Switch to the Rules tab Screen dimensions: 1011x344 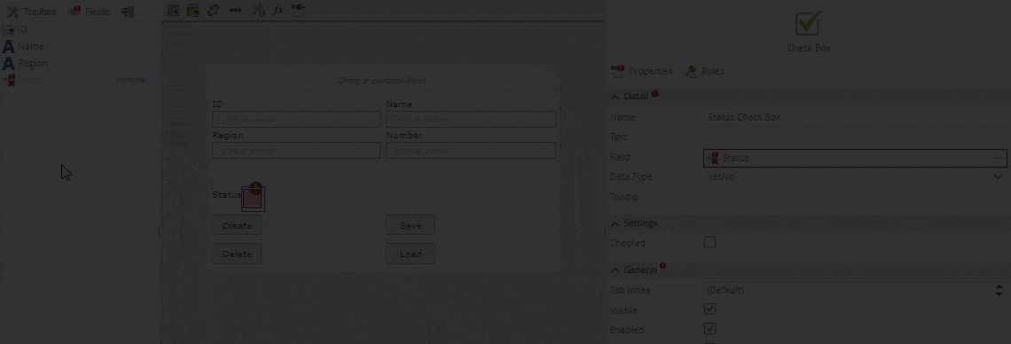705,71
